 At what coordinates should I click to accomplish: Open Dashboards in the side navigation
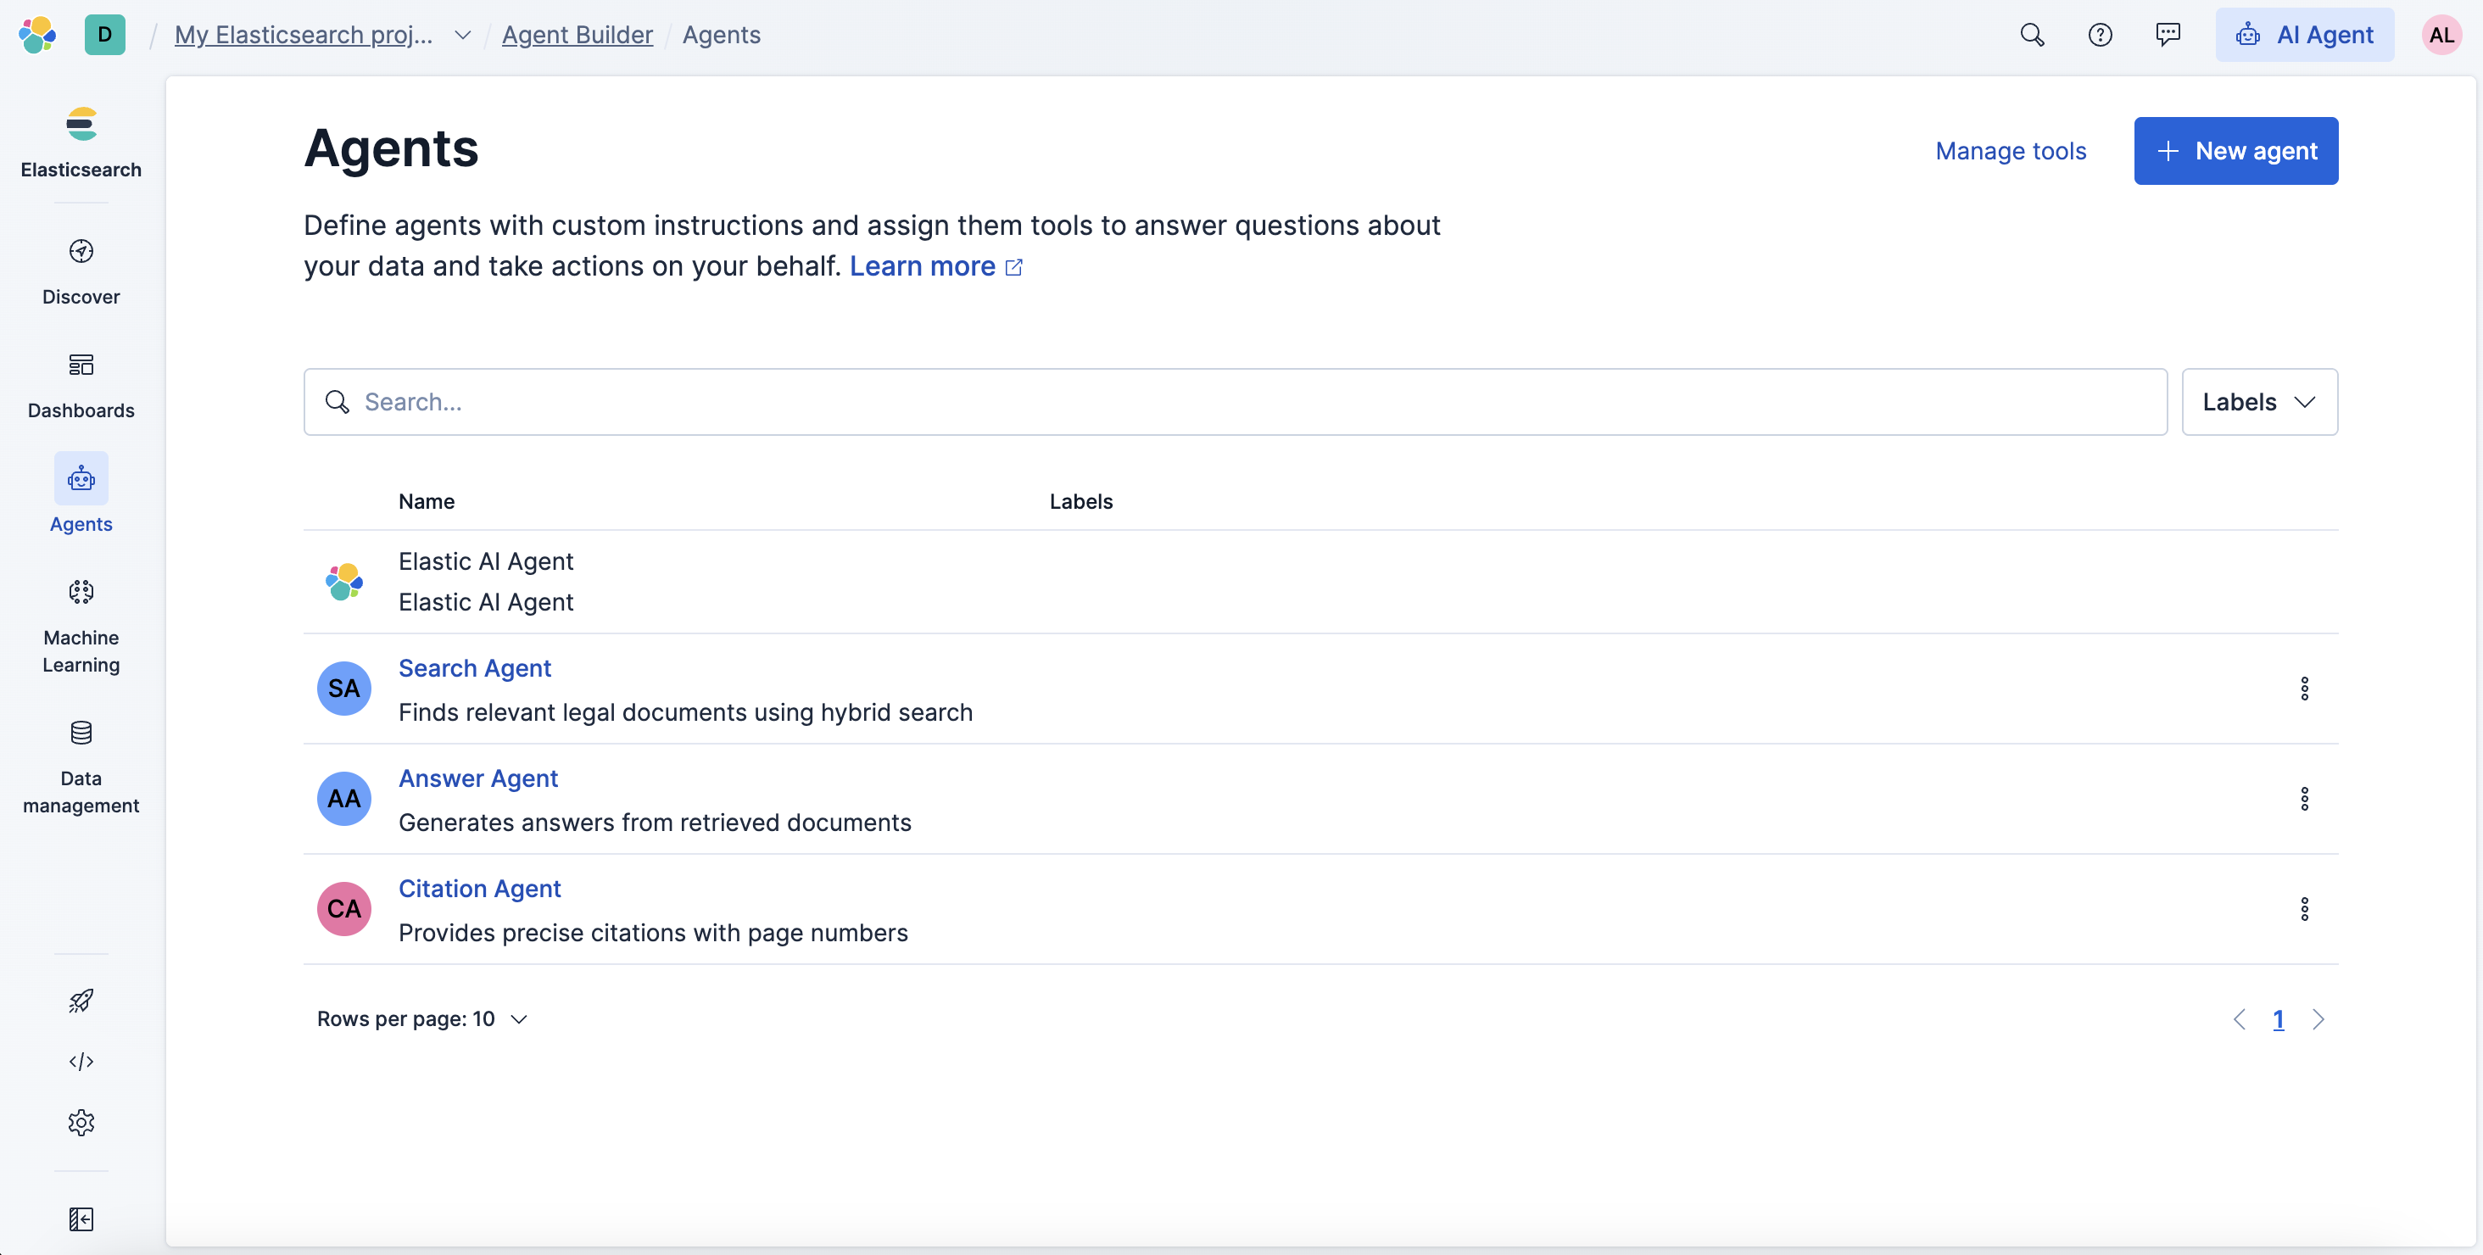pyautogui.click(x=81, y=385)
